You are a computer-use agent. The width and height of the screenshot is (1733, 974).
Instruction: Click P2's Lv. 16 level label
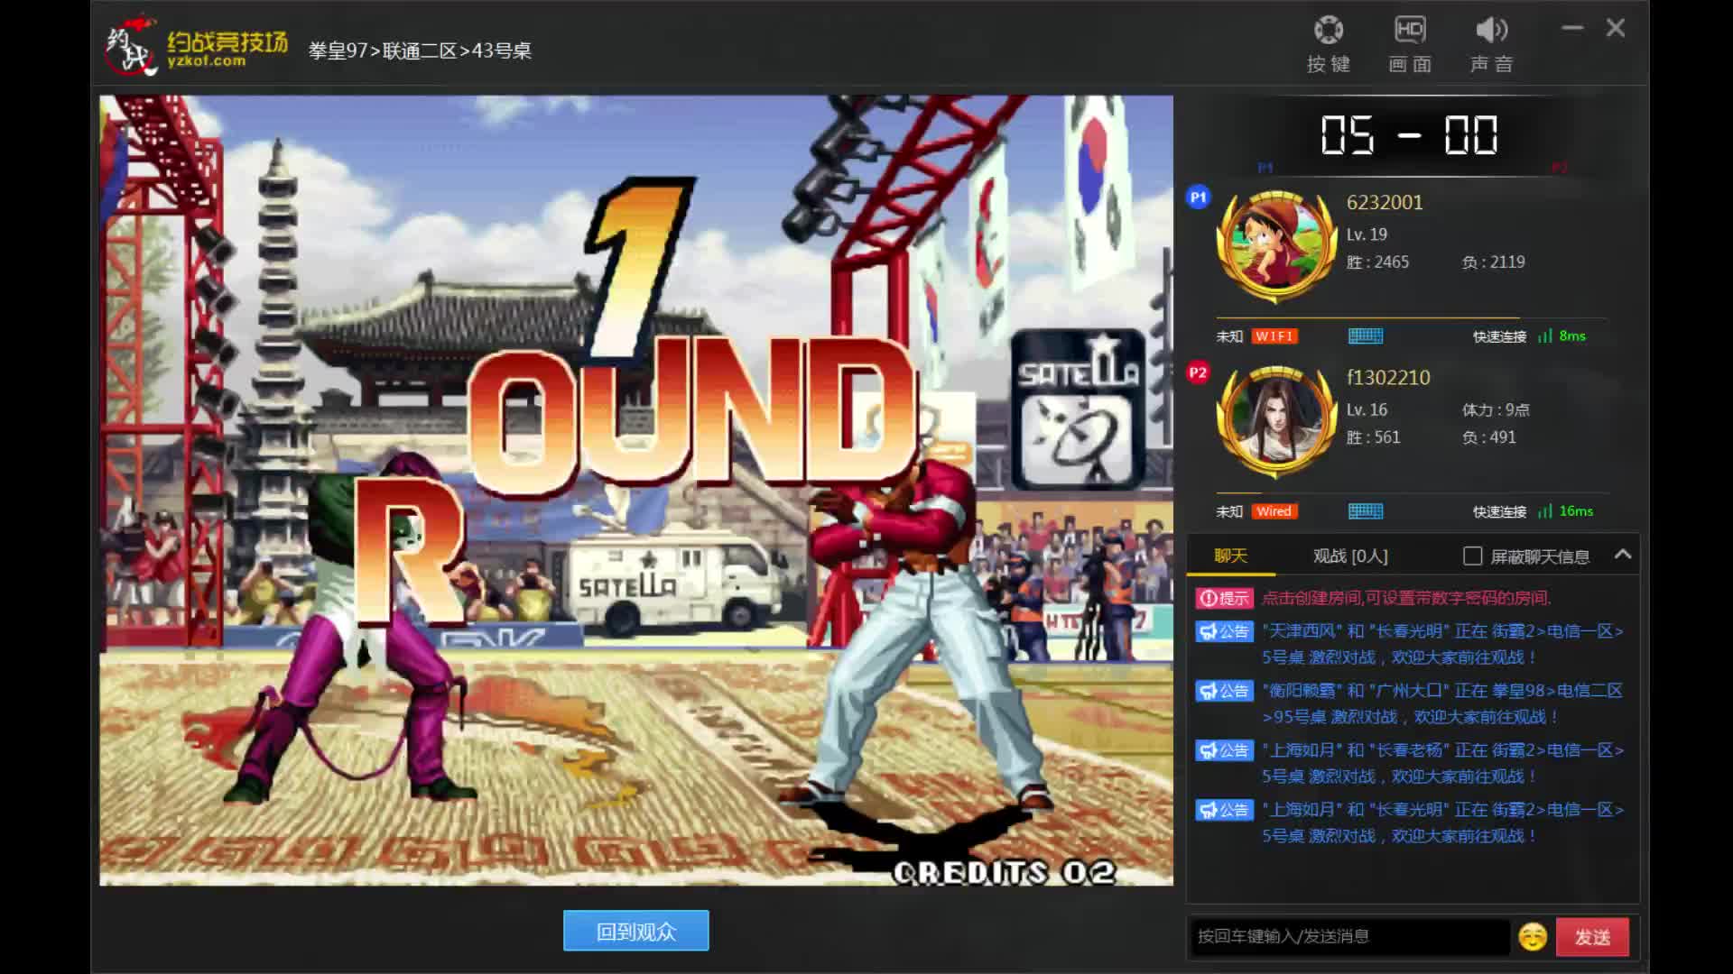(x=1367, y=409)
